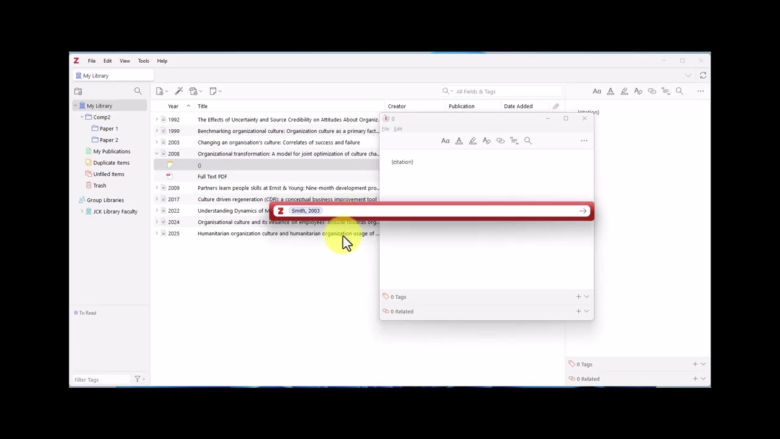
Task: Collapse the My Library tree node
Action: coord(76,106)
